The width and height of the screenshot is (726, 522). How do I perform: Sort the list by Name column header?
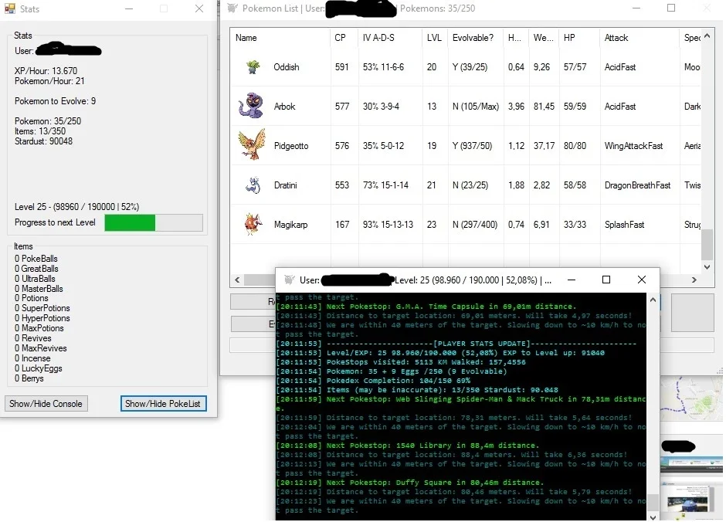click(280, 38)
